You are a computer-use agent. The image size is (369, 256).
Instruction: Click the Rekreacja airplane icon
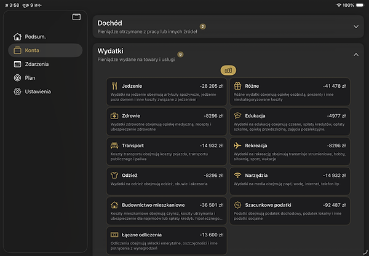coord(237,145)
